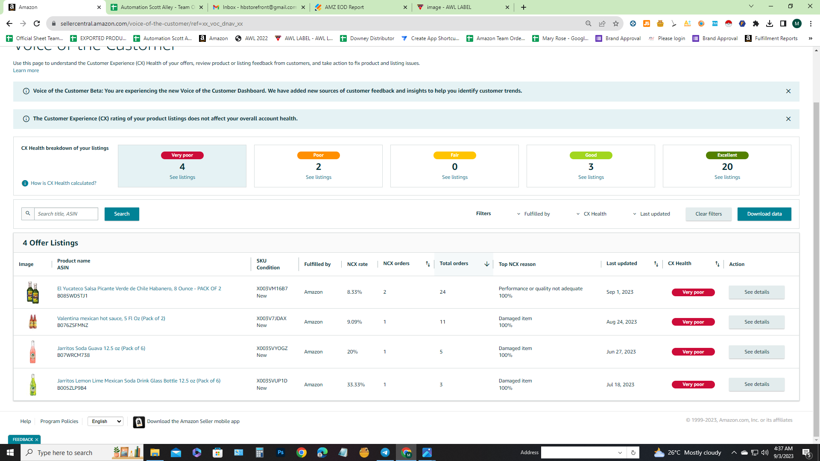Screen dimensions: 820x461
Task: Go back to the previous page
Action: tap(9, 23)
